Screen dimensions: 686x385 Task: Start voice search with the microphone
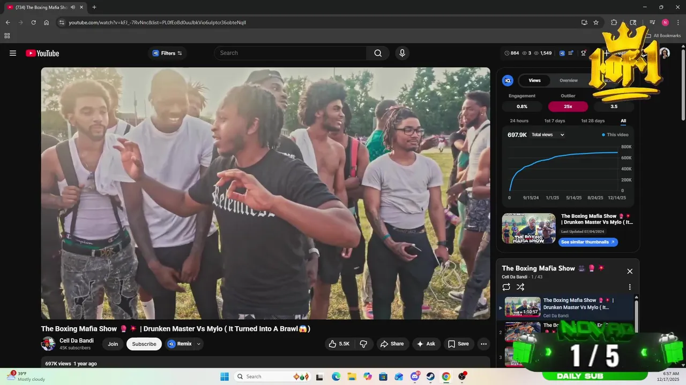(402, 53)
